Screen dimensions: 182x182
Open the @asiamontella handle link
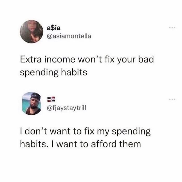pyautogui.click(x=69, y=36)
